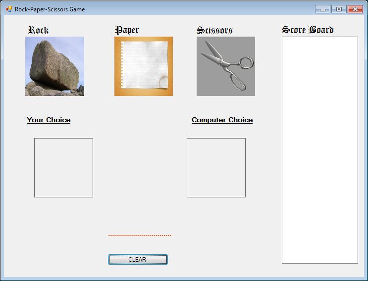The width and height of the screenshot is (368, 281).
Task: Click the 'Score Board' heading
Action: click(x=308, y=30)
